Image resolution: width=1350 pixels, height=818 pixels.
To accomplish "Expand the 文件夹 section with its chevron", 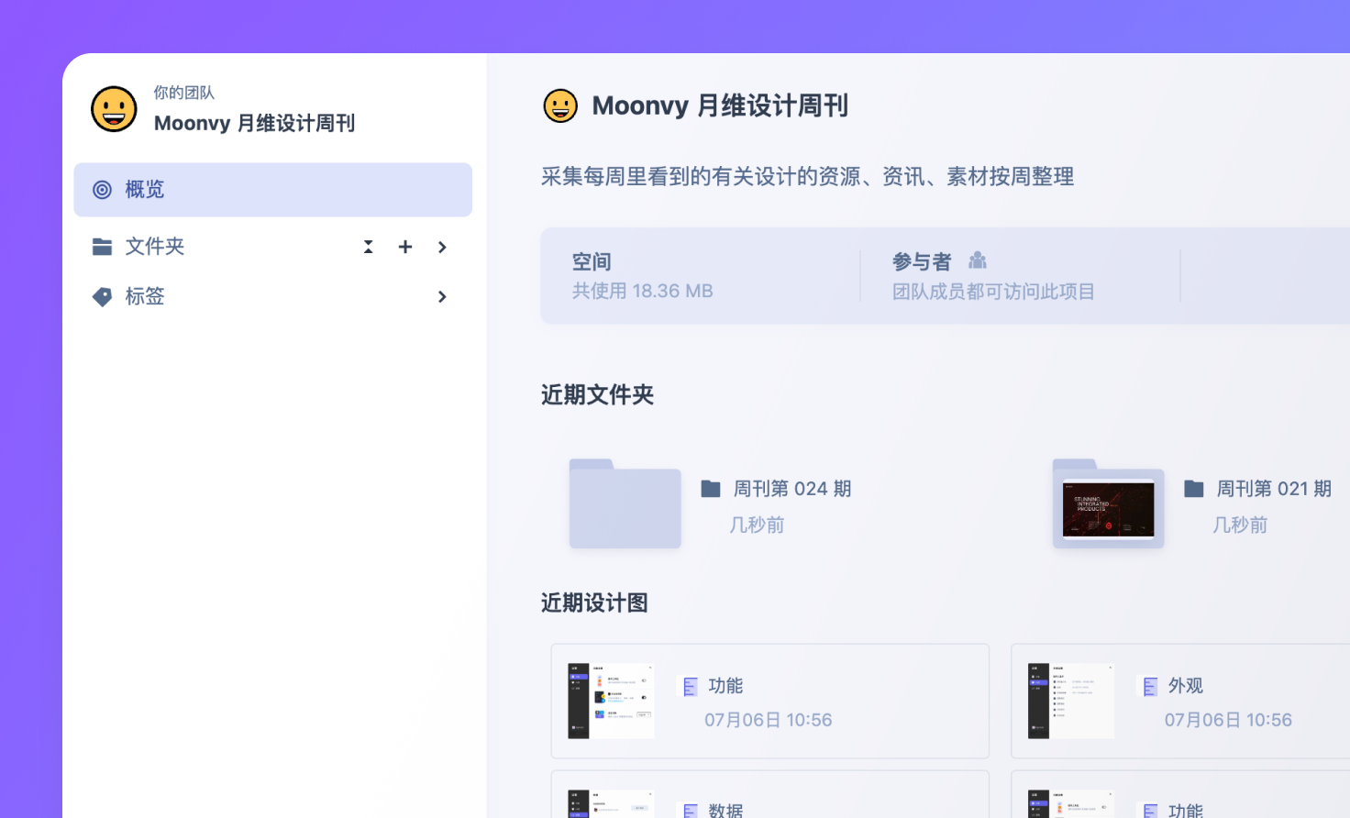I will click(x=442, y=246).
